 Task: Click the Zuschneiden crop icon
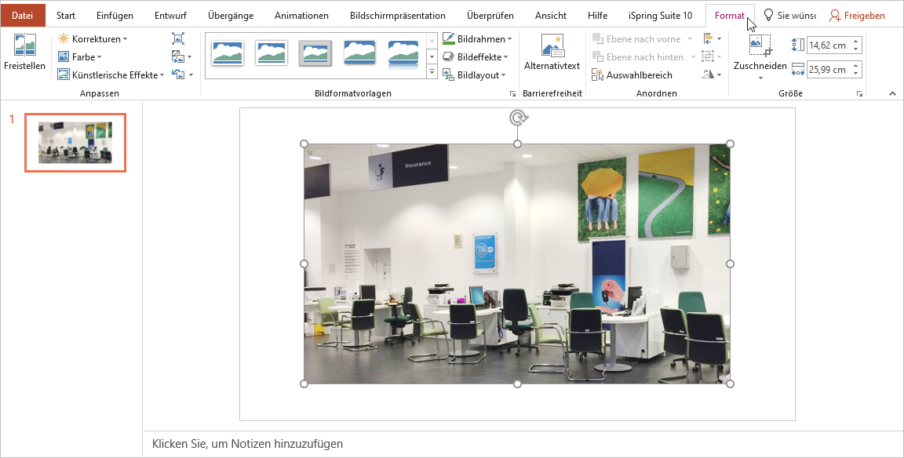pyautogui.click(x=759, y=47)
